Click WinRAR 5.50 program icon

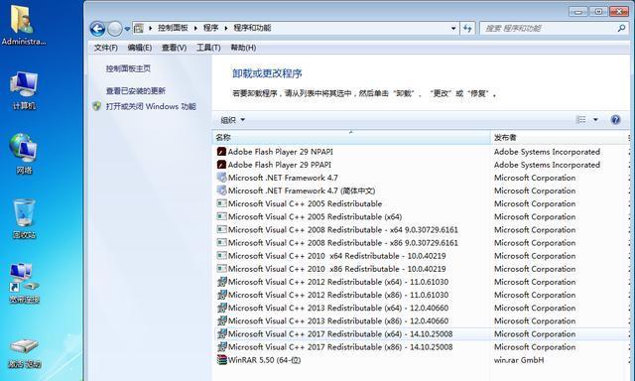point(221,359)
